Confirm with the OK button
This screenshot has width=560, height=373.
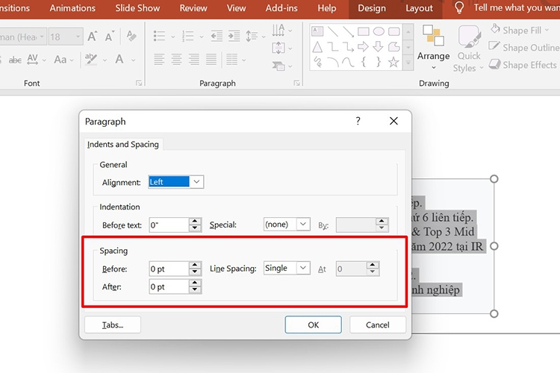pyautogui.click(x=313, y=325)
